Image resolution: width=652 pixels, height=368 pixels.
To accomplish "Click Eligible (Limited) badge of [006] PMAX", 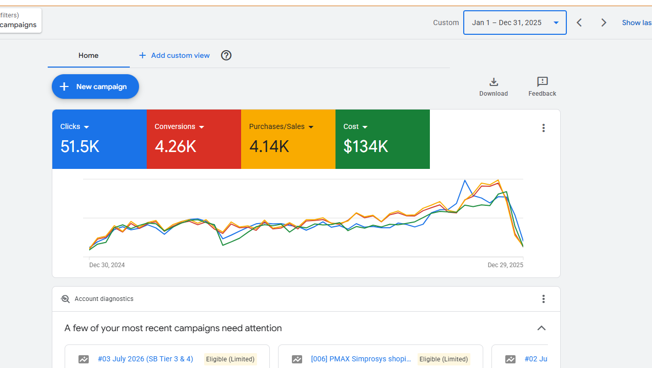I will [x=444, y=359].
